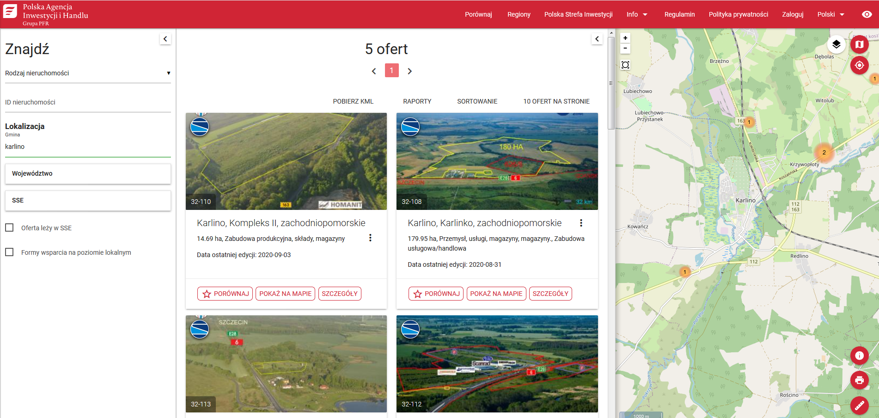Go to Polska Strefa Inwestycji page
This screenshot has height=418, width=879.
click(578, 14)
